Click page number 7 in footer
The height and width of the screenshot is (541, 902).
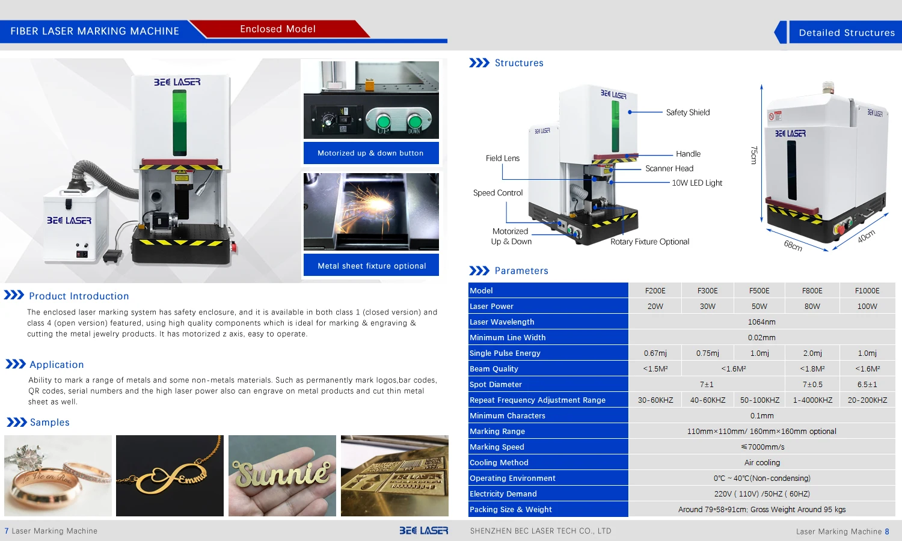tap(7, 531)
